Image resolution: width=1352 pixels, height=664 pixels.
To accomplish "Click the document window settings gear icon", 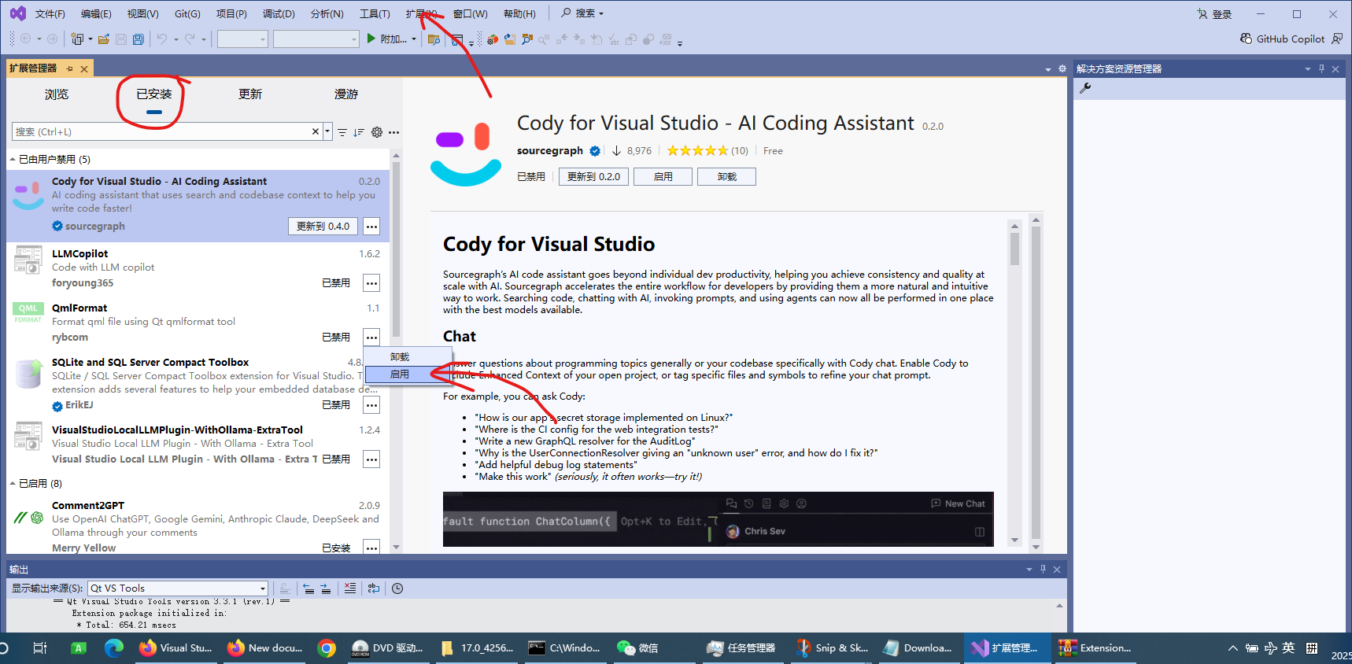I will pyautogui.click(x=1062, y=68).
